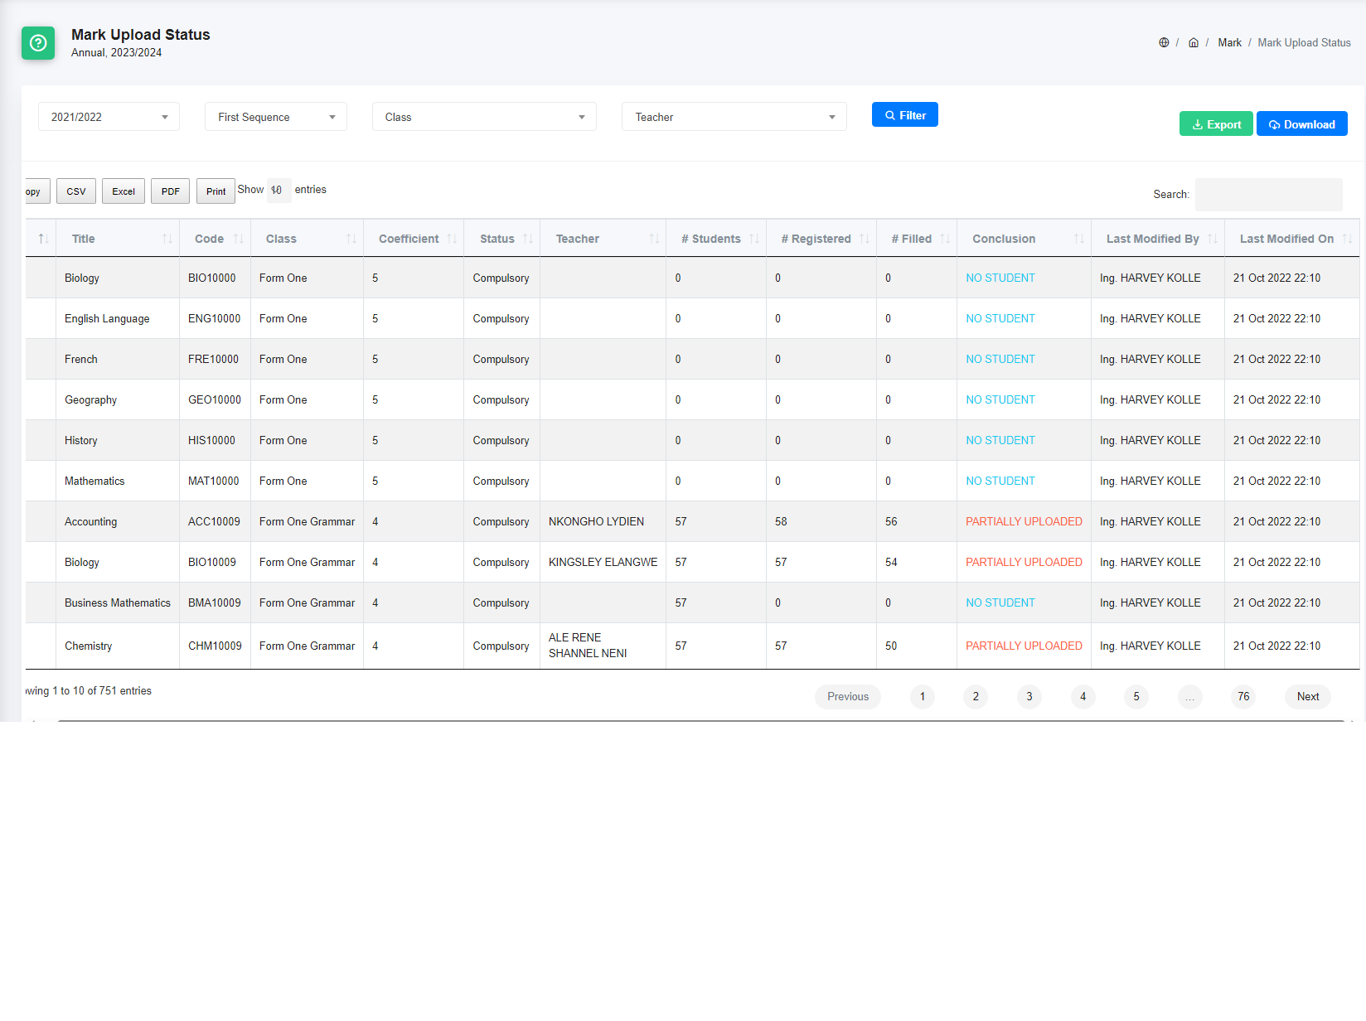Viewport: 1366px width, 1021px height.
Task: Sort by Conclusion column sort icon
Action: coord(1078,239)
